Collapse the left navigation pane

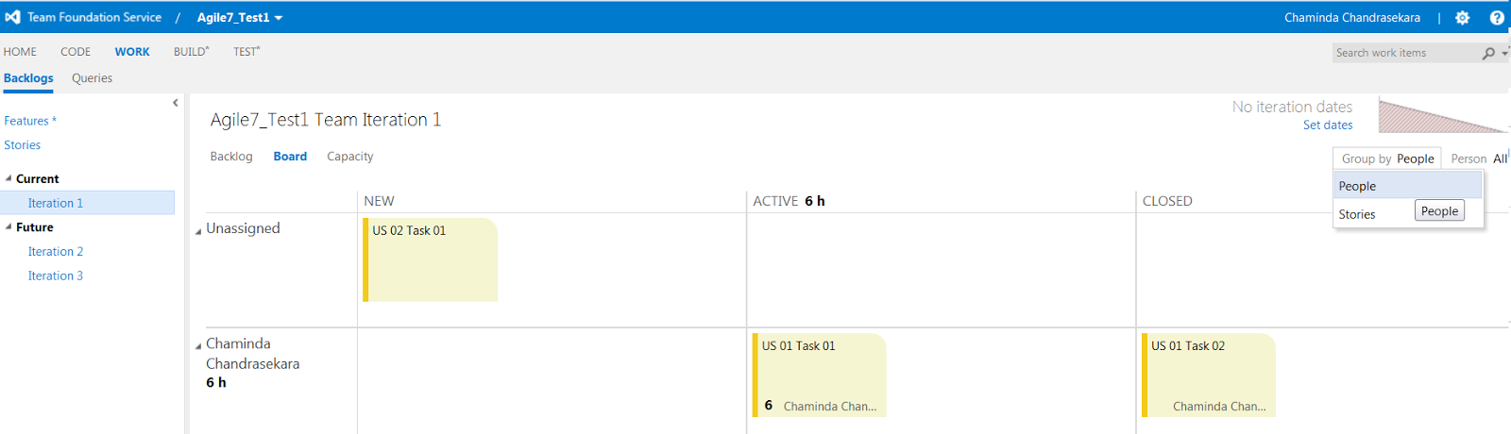click(x=176, y=103)
